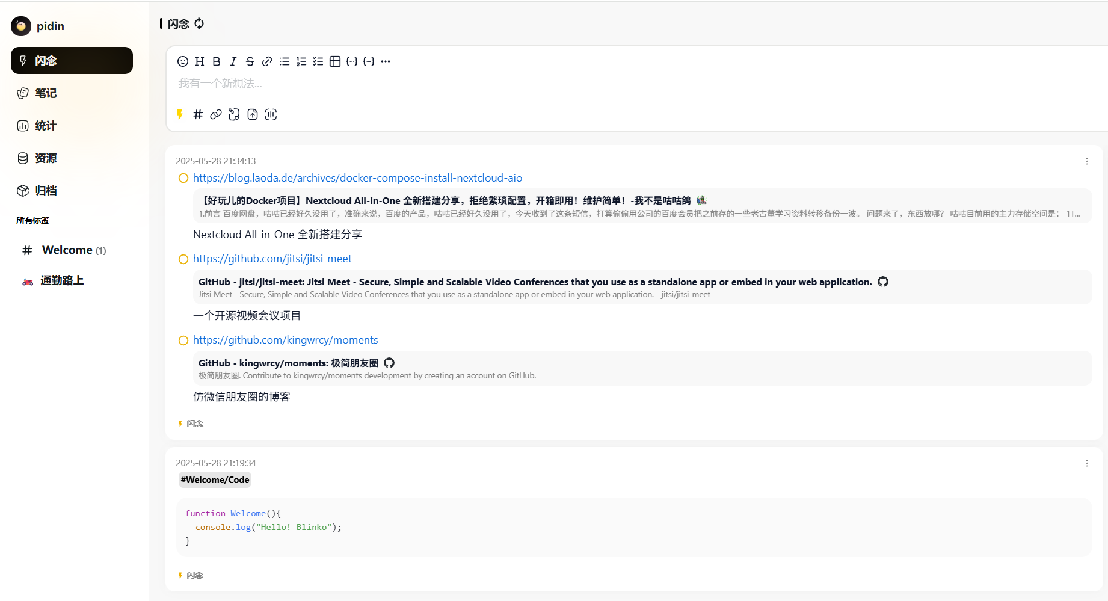Focus the 我有一个新想法 input field
Viewport: 1108px width, 601px height.
421,84
